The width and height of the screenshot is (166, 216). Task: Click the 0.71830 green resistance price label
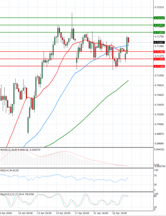[x=159, y=32]
